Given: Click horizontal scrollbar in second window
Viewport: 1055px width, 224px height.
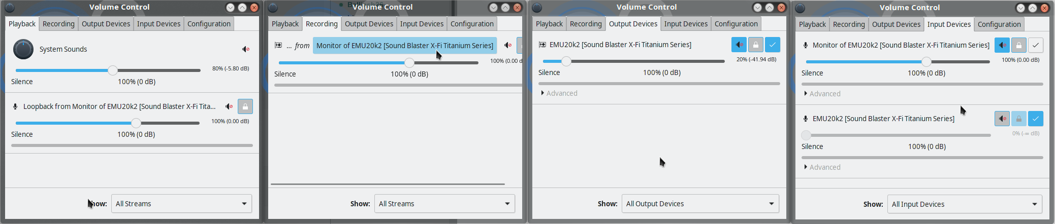Looking at the screenshot, I should 388,184.
